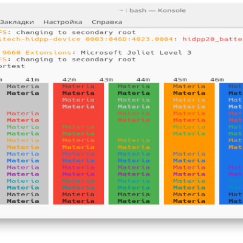243x243 pixels.
Task: Click bold purple Materia in orange column
Action: click(189, 174)
